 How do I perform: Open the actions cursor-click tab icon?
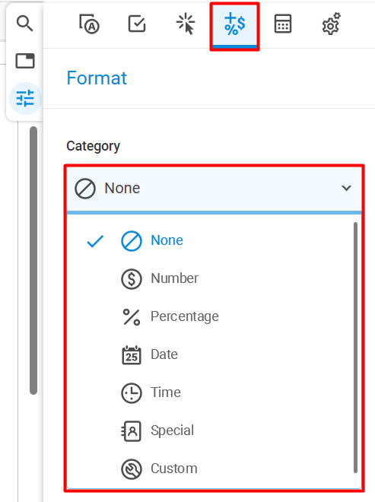point(186,24)
